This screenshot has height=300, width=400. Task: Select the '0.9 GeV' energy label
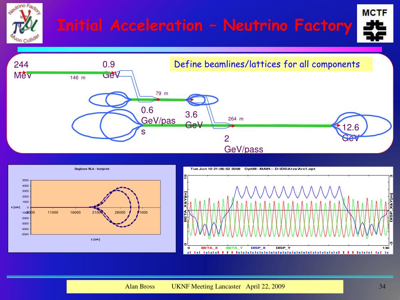[x=111, y=70]
